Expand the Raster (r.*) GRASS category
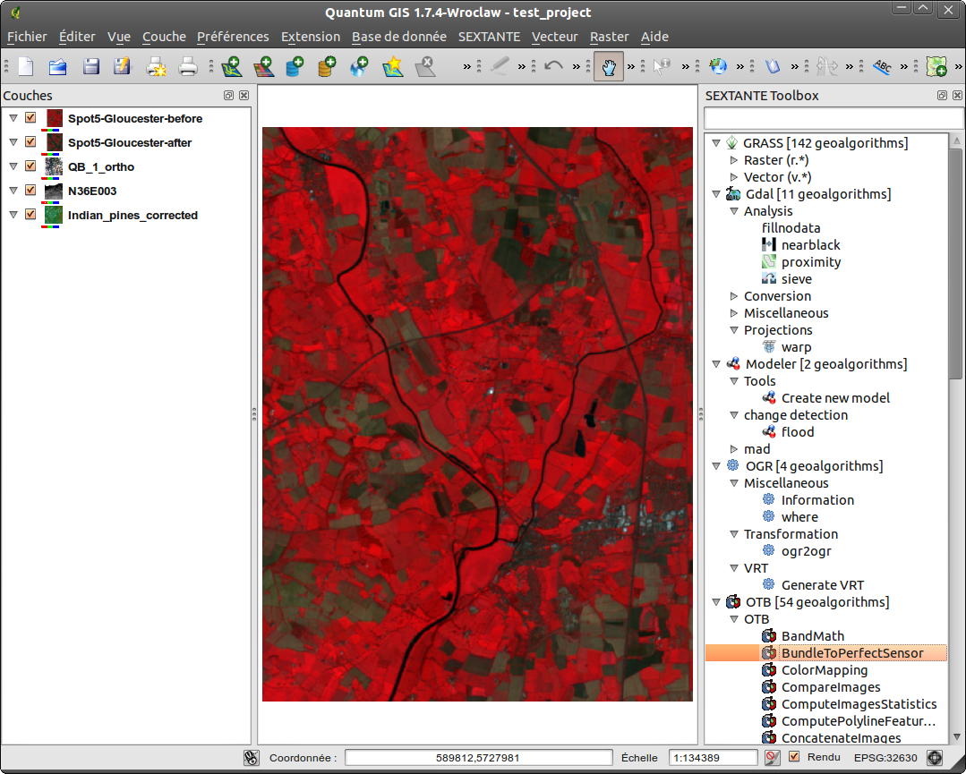 [x=733, y=159]
